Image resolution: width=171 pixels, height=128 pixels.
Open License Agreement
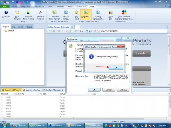[x=98, y=15]
